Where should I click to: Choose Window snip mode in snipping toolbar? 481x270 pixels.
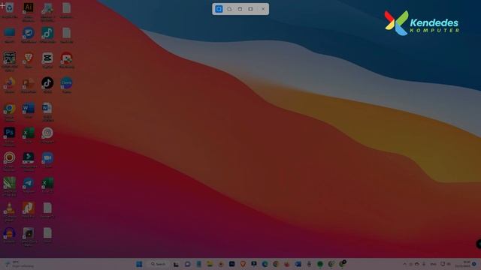tap(240, 9)
